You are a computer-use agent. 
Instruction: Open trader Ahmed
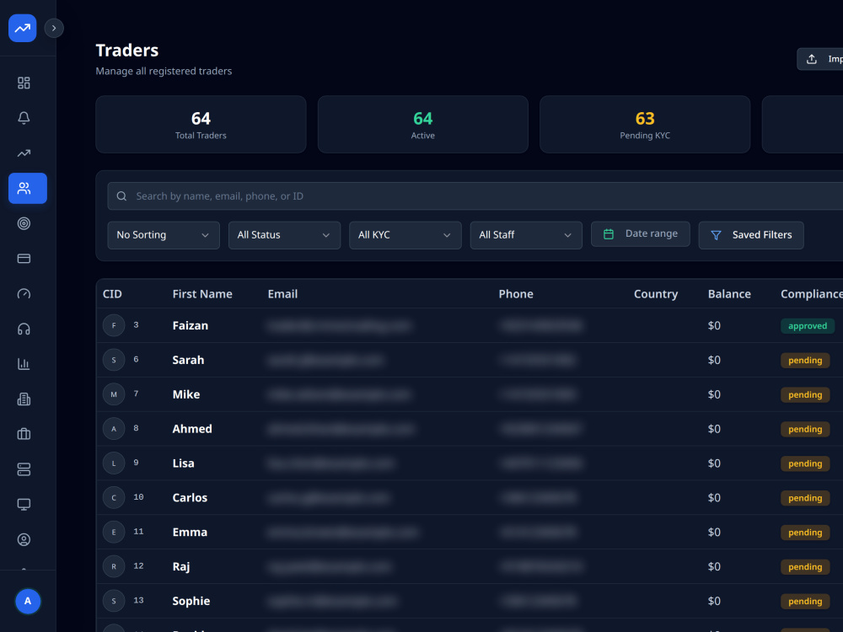[x=192, y=429]
